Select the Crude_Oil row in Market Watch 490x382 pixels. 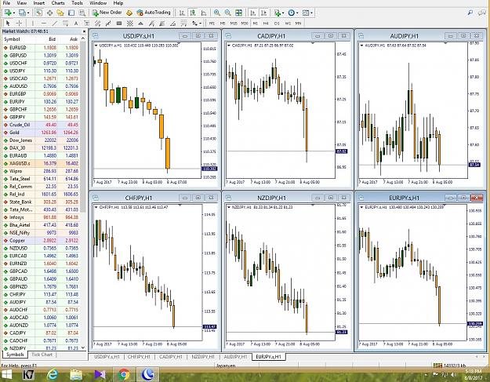click(x=41, y=125)
